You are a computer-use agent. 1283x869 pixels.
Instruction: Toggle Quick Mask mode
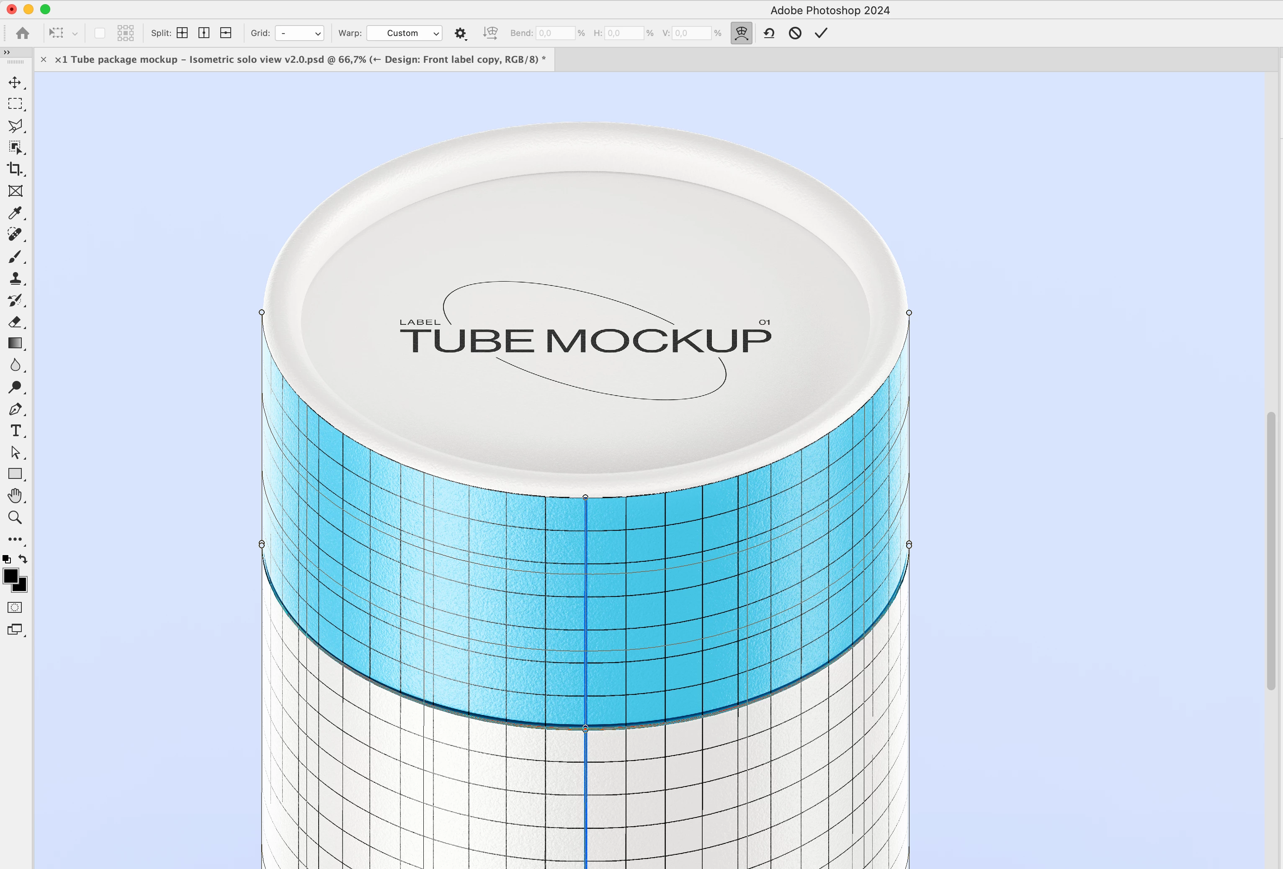tap(15, 607)
